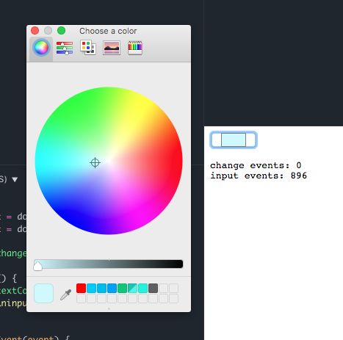Image resolution: width=343 pixels, height=340 pixels.
Task: Click the brightness slider thumb
Action: coord(37,266)
